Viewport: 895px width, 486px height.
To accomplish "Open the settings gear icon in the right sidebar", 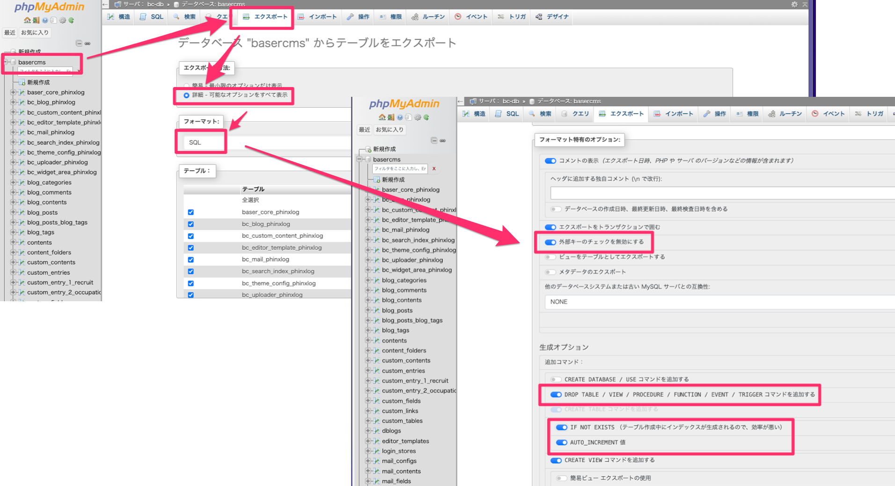I will tap(418, 117).
